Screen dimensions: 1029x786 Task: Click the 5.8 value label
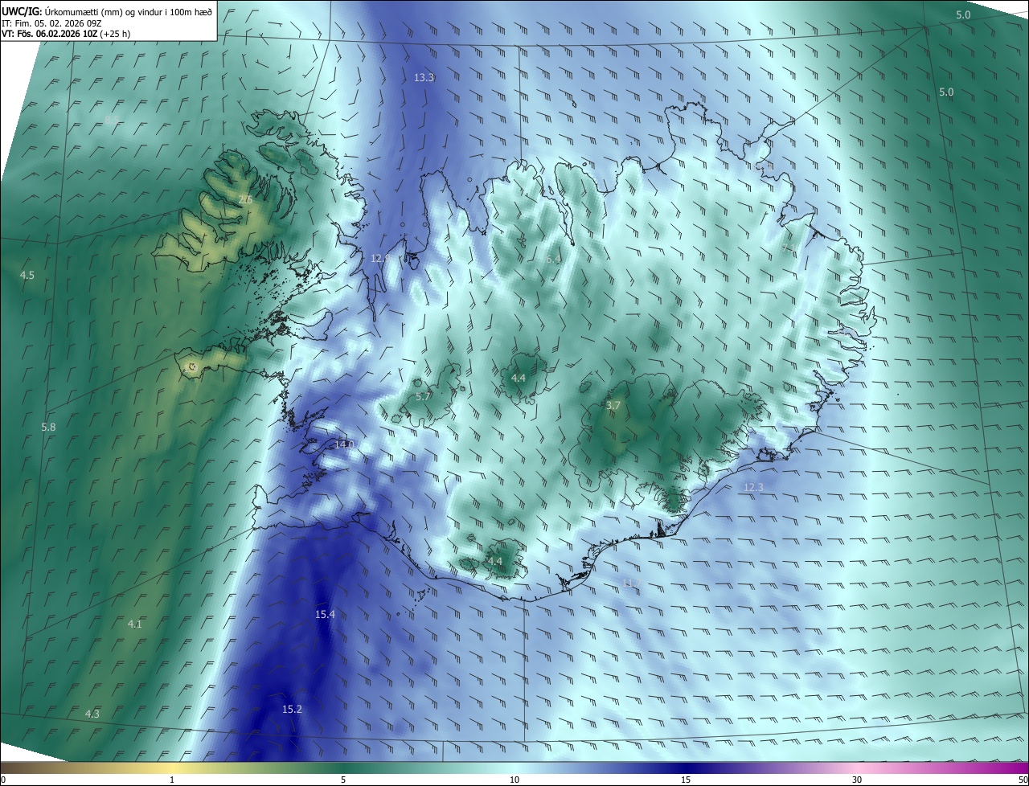pos(48,428)
